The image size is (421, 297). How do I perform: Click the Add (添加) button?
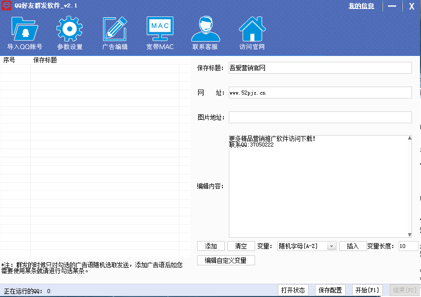pos(210,246)
